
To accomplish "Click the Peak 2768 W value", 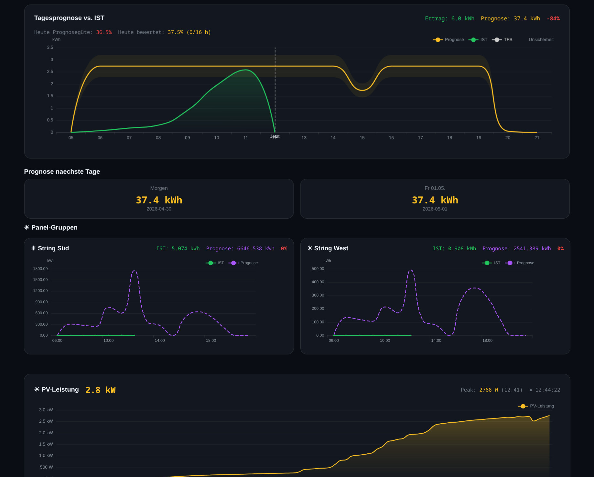I will tap(489, 390).
